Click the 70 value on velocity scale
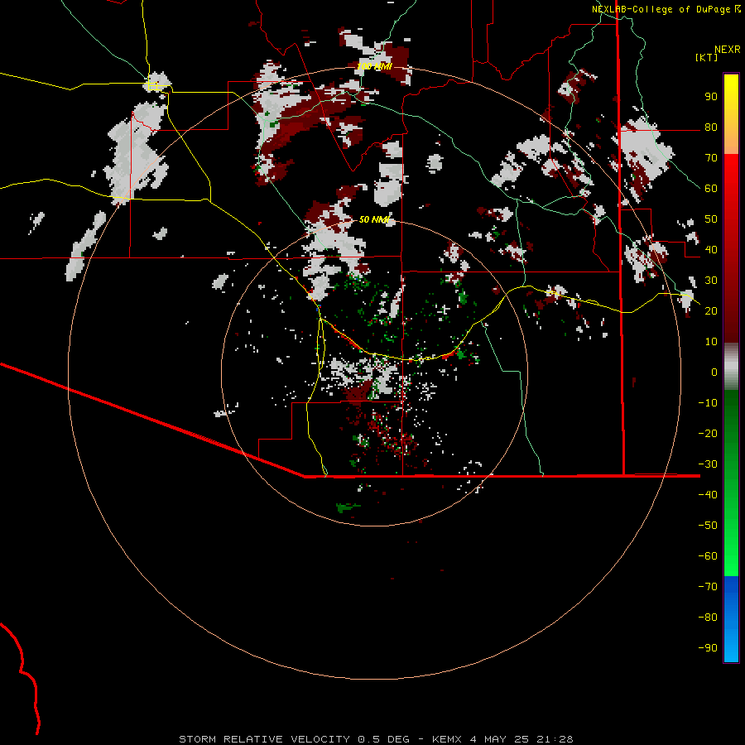 [x=711, y=158]
